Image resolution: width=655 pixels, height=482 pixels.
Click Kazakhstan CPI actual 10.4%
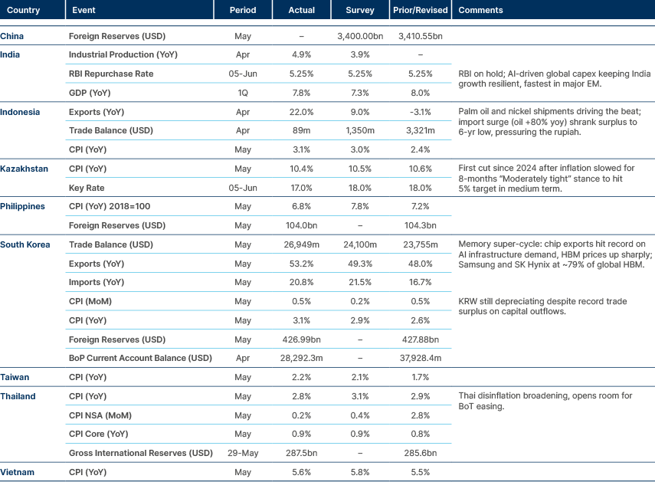301,169
